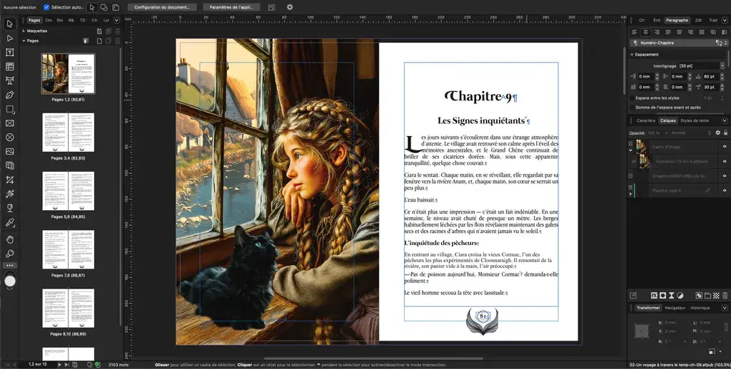
Task: Pick the Picture Frame Rectangle tool
Action: tap(10, 123)
